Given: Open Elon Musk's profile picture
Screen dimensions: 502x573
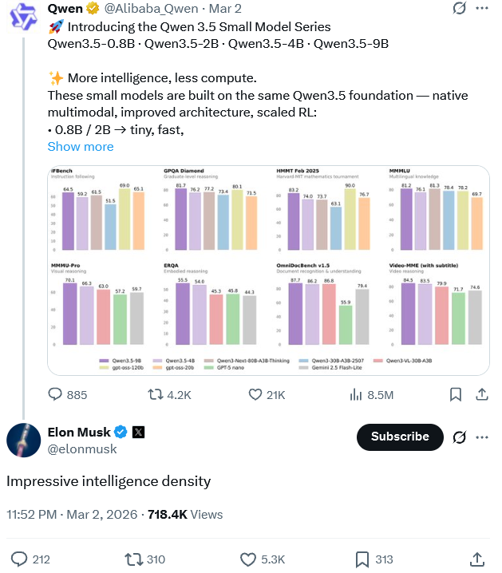Looking at the screenshot, I should click(x=24, y=440).
